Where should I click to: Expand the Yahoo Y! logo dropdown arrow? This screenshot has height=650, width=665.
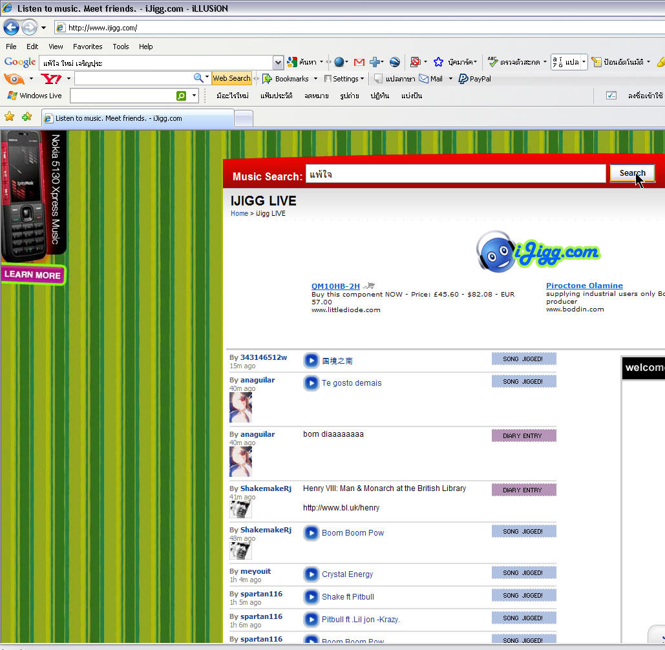[x=69, y=79]
